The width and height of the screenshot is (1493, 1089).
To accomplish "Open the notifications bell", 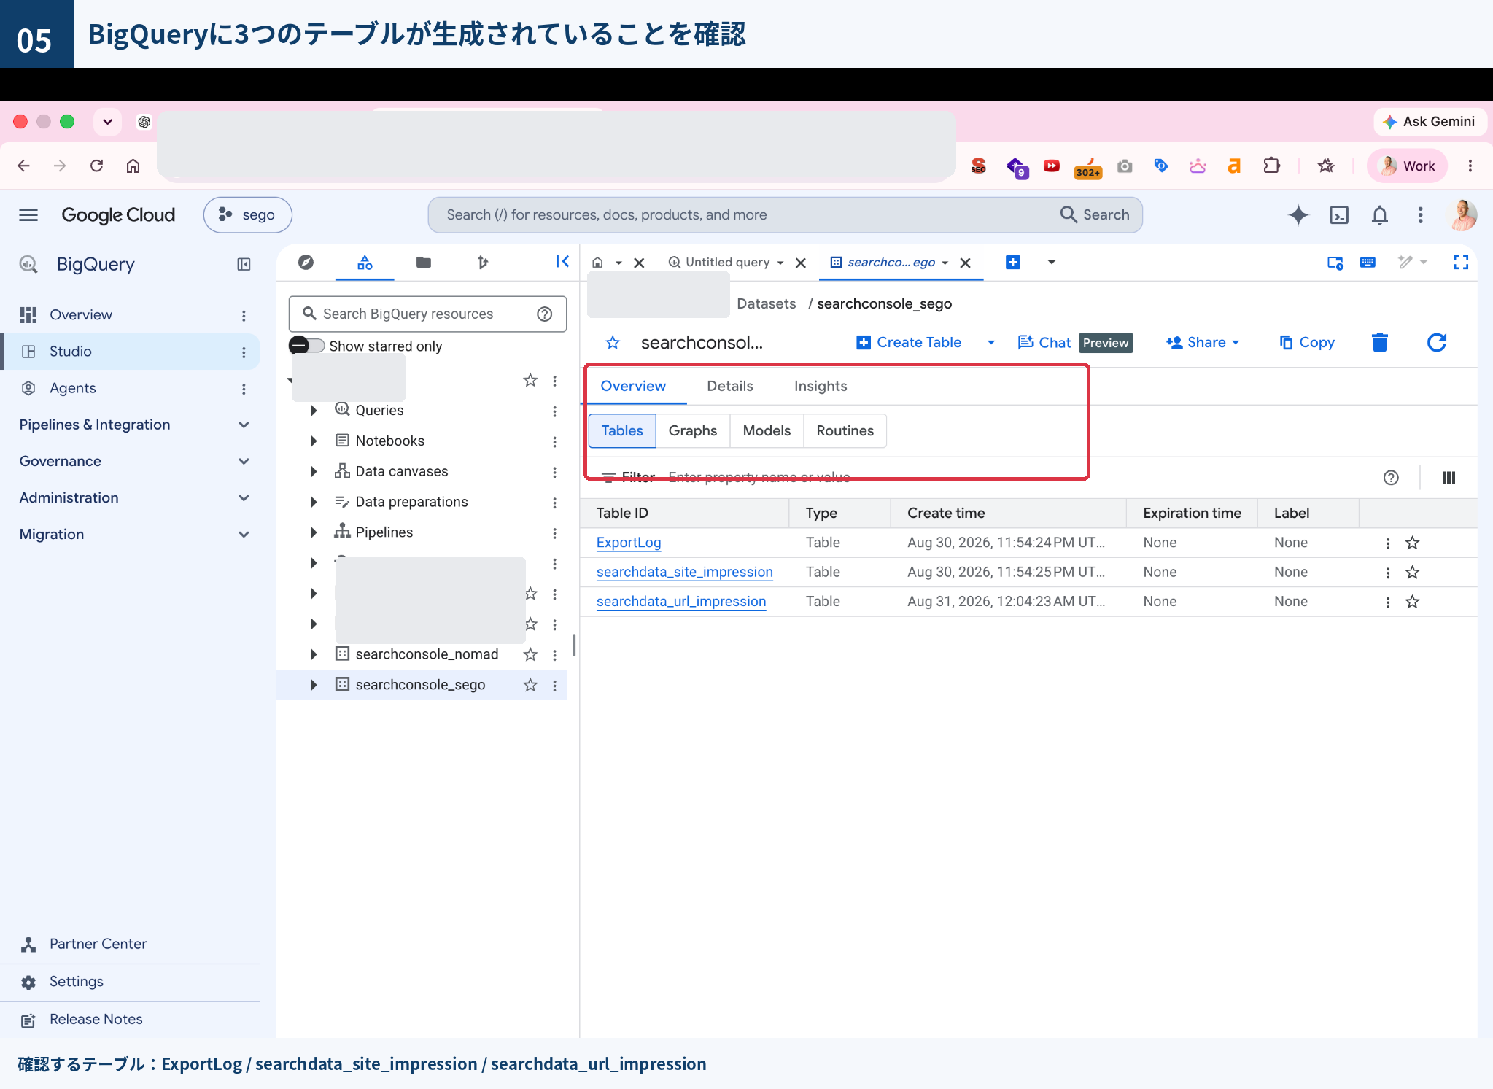I will point(1379,214).
